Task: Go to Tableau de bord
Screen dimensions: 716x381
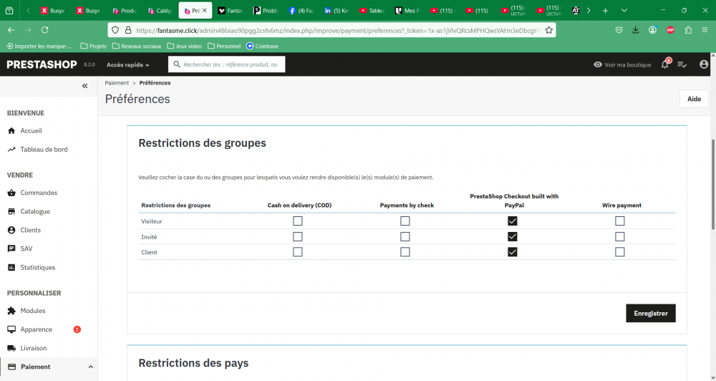Action: pos(44,149)
